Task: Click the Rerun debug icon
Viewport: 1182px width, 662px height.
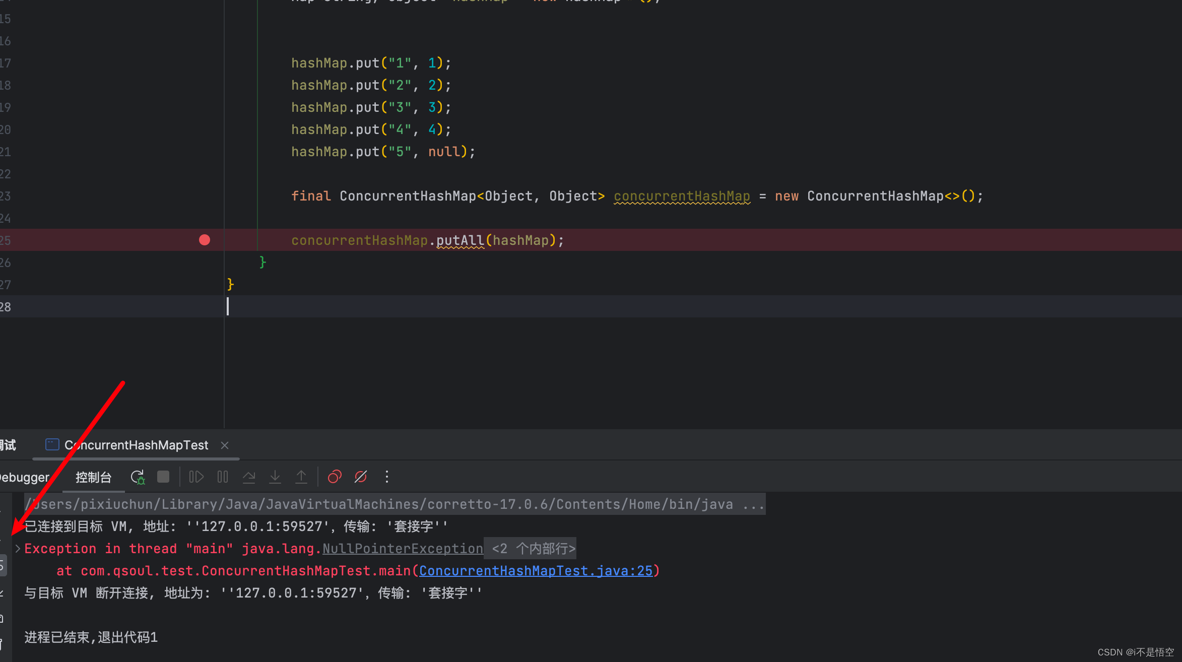Action: pos(138,477)
